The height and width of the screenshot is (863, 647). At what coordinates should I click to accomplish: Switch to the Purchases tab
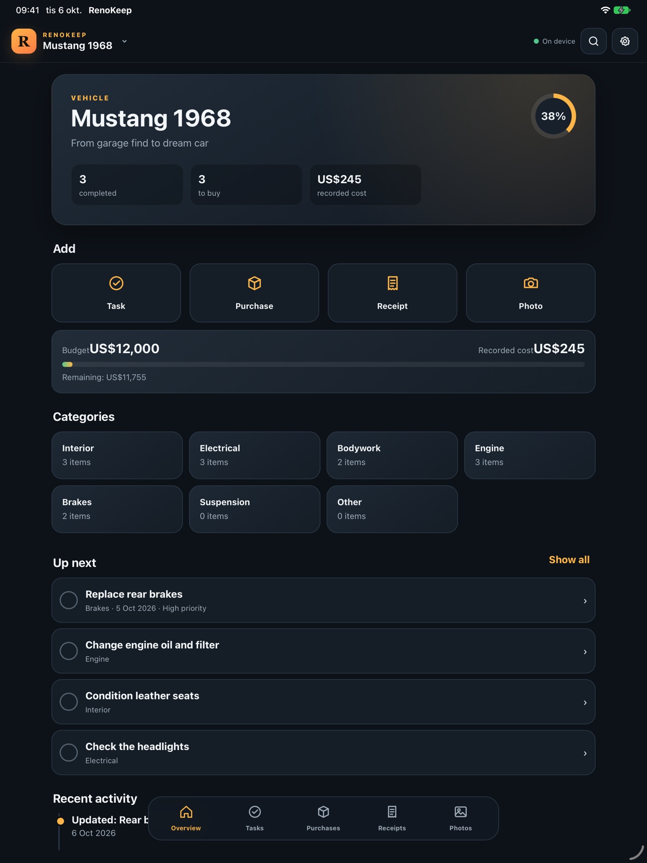323,818
